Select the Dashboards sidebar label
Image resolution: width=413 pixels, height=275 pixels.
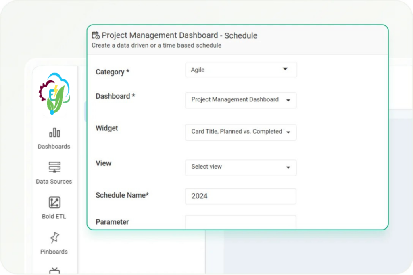pos(54,147)
